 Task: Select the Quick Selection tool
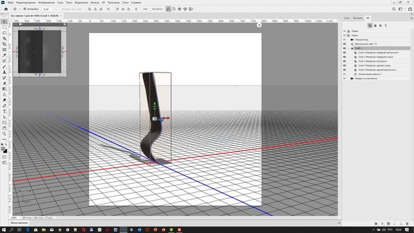pos(5,39)
